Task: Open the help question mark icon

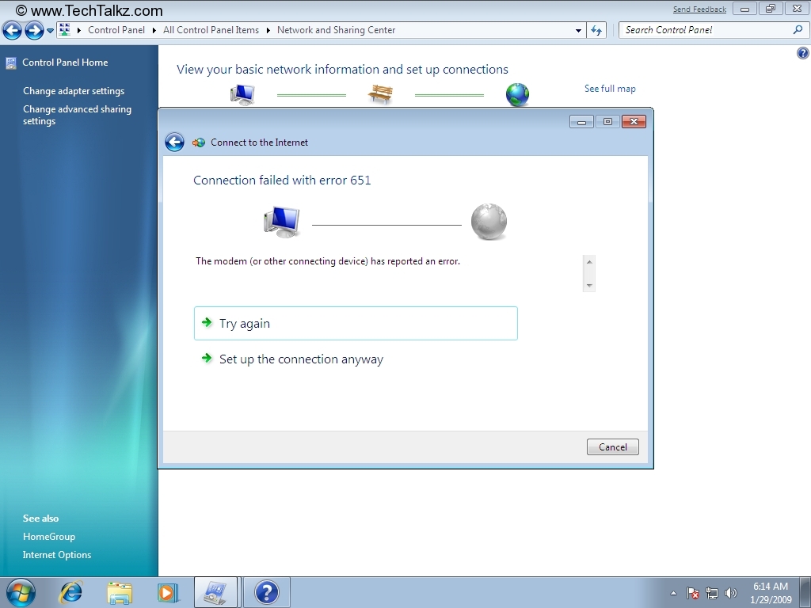Action: (801, 53)
